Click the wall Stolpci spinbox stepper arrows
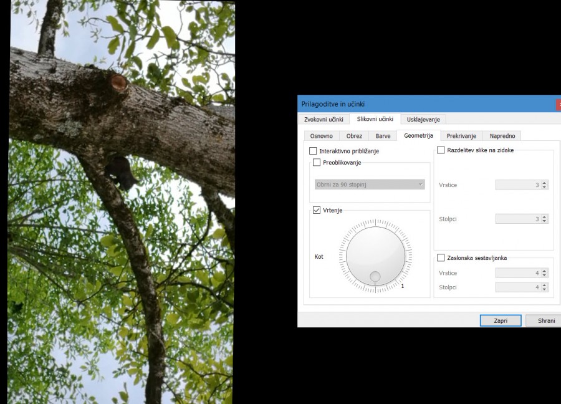Screen dimensions: 561x404 (545, 219)
